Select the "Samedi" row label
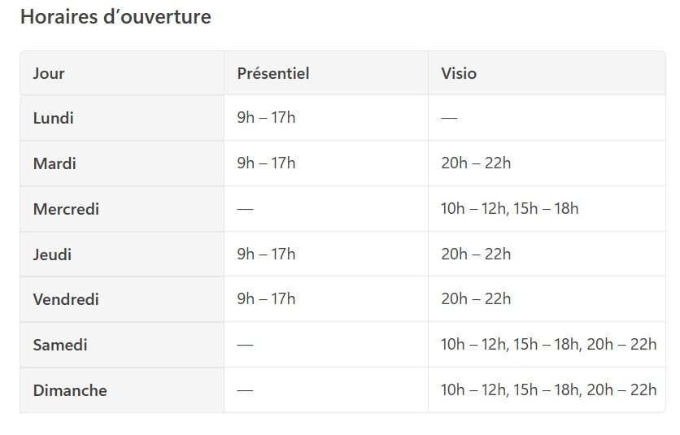This screenshot has height=435, width=680. pos(60,345)
